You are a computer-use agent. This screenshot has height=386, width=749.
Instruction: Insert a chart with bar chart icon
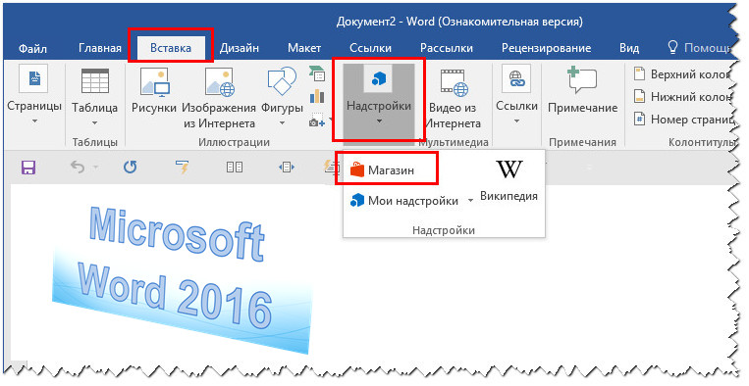pos(317,96)
